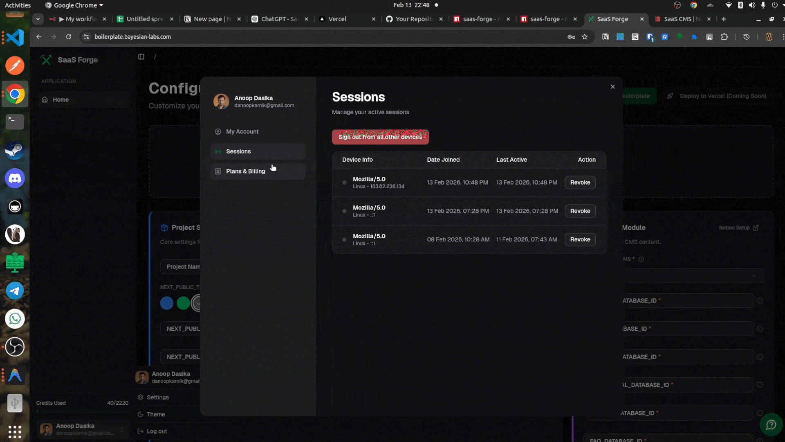The width and height of the screenshot is (785, 442).
Task: Open the support chat bubble bottom right
Action: (x=771, y=424)
